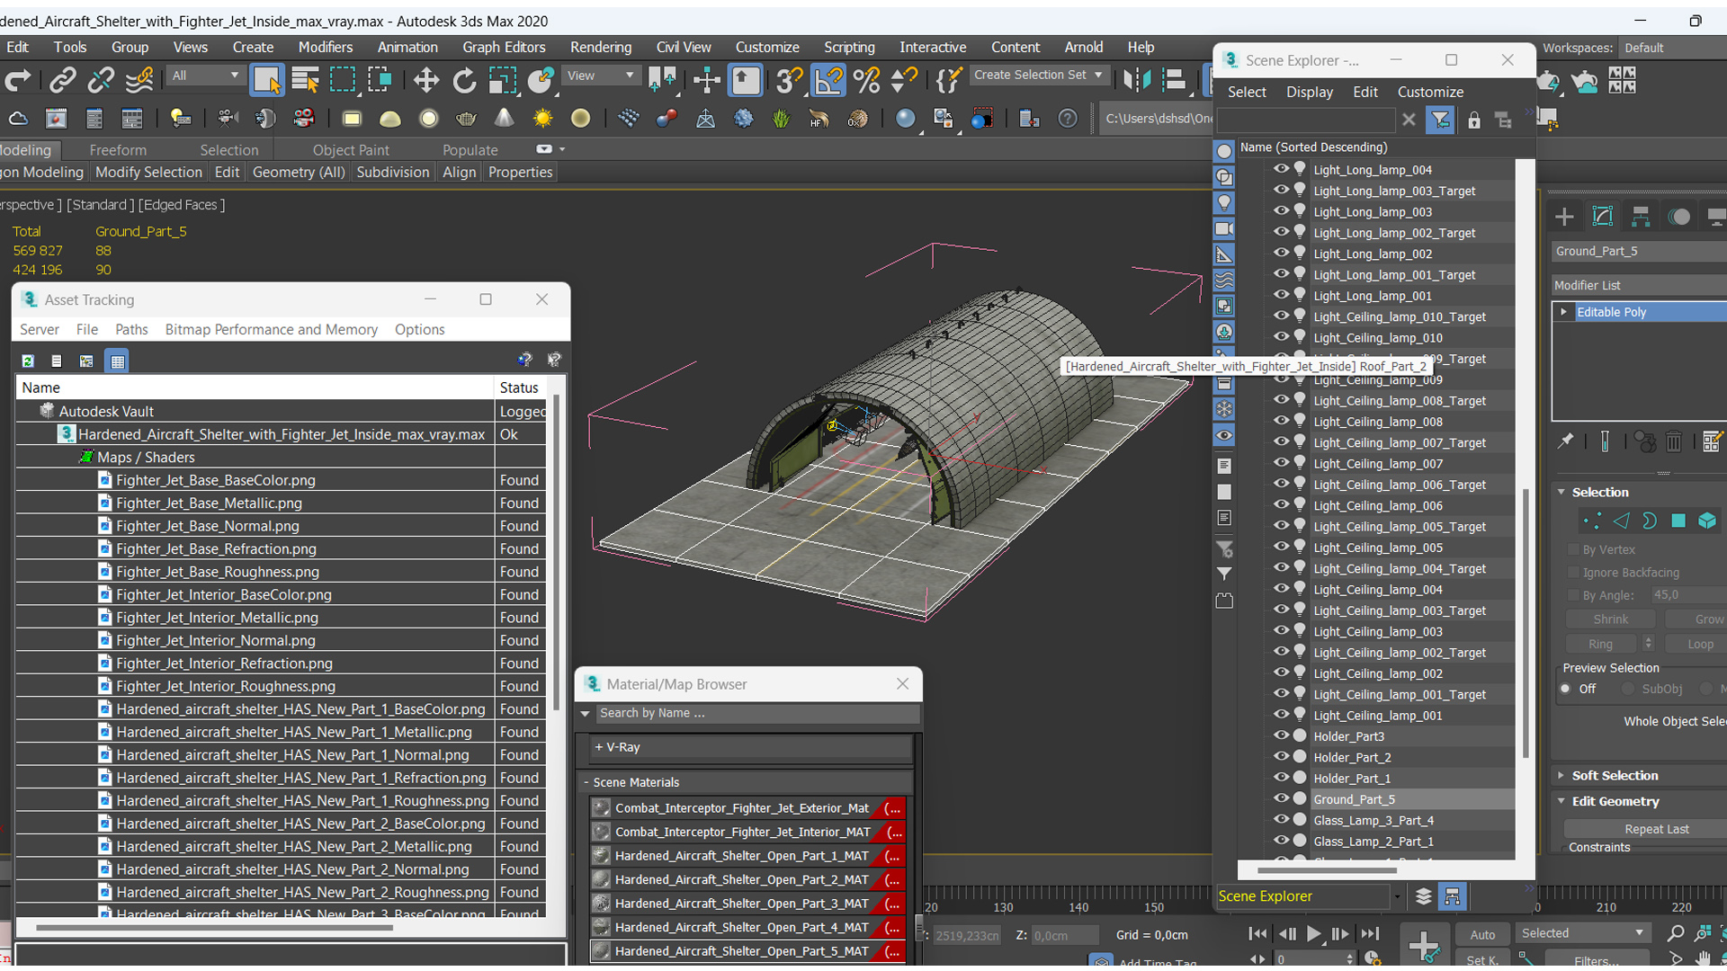Toggle Scene Explorer filter funnel icon
Image resolution: width=1727 pixels, height=971 pixels.
click(x=1440, y=120)
